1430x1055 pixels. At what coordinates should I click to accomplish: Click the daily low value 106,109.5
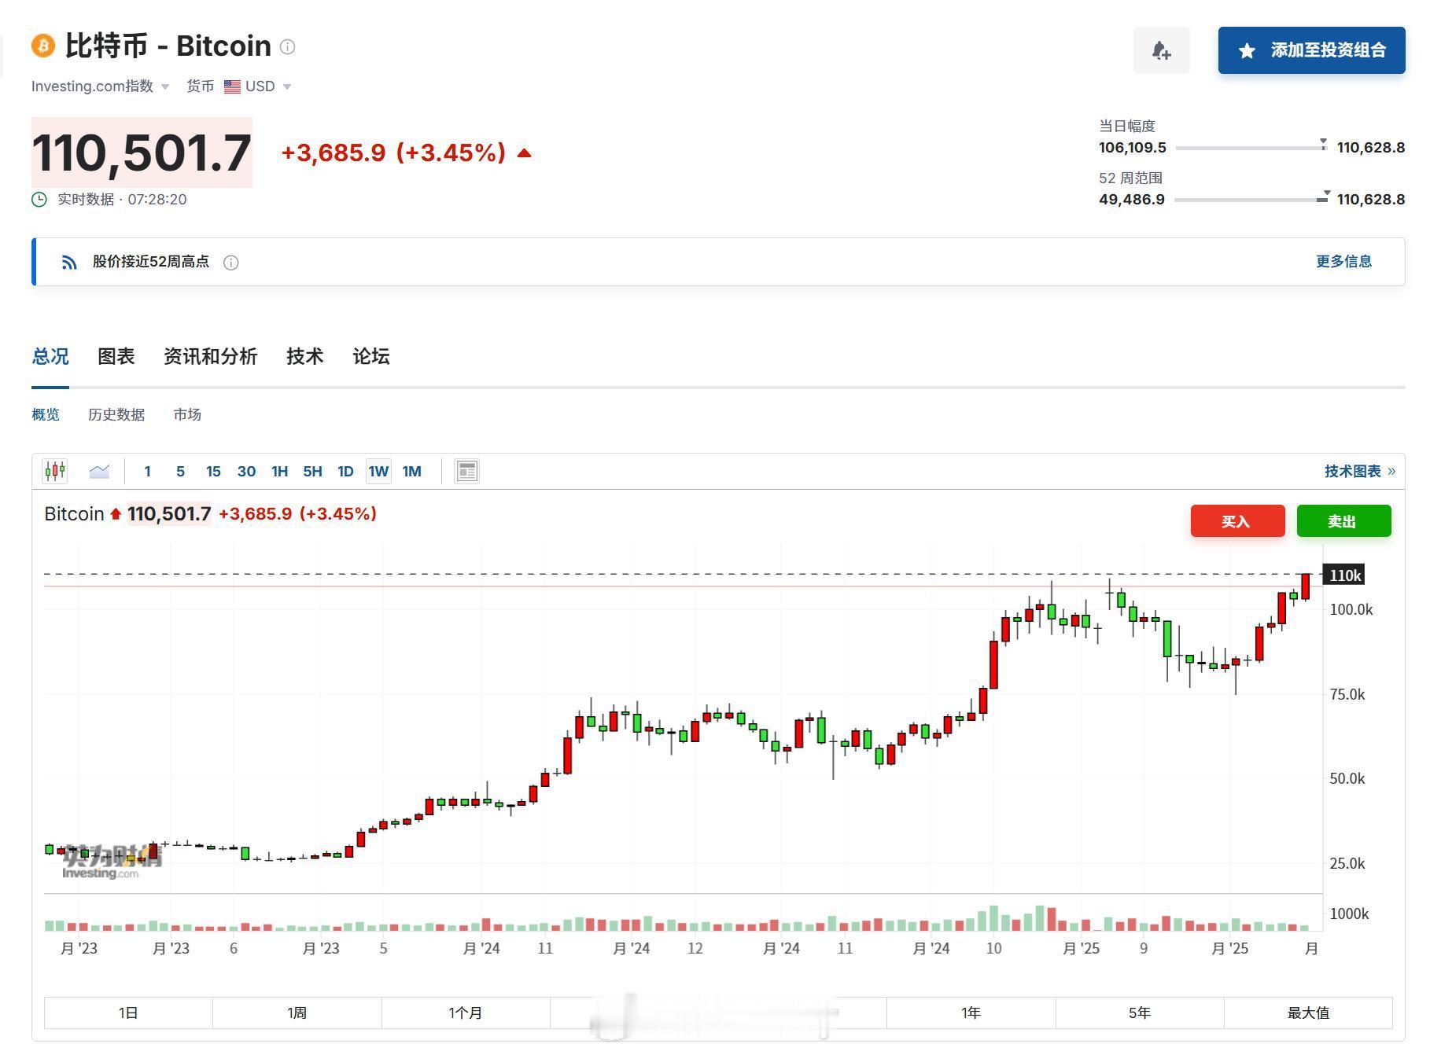point(1133,148)
